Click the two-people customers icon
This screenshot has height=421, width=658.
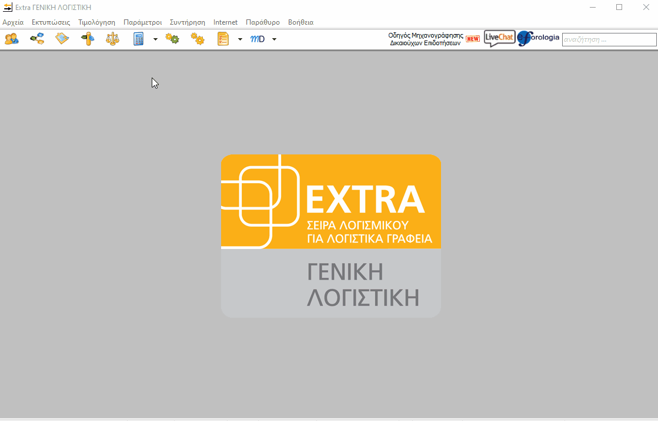(12, 39)
